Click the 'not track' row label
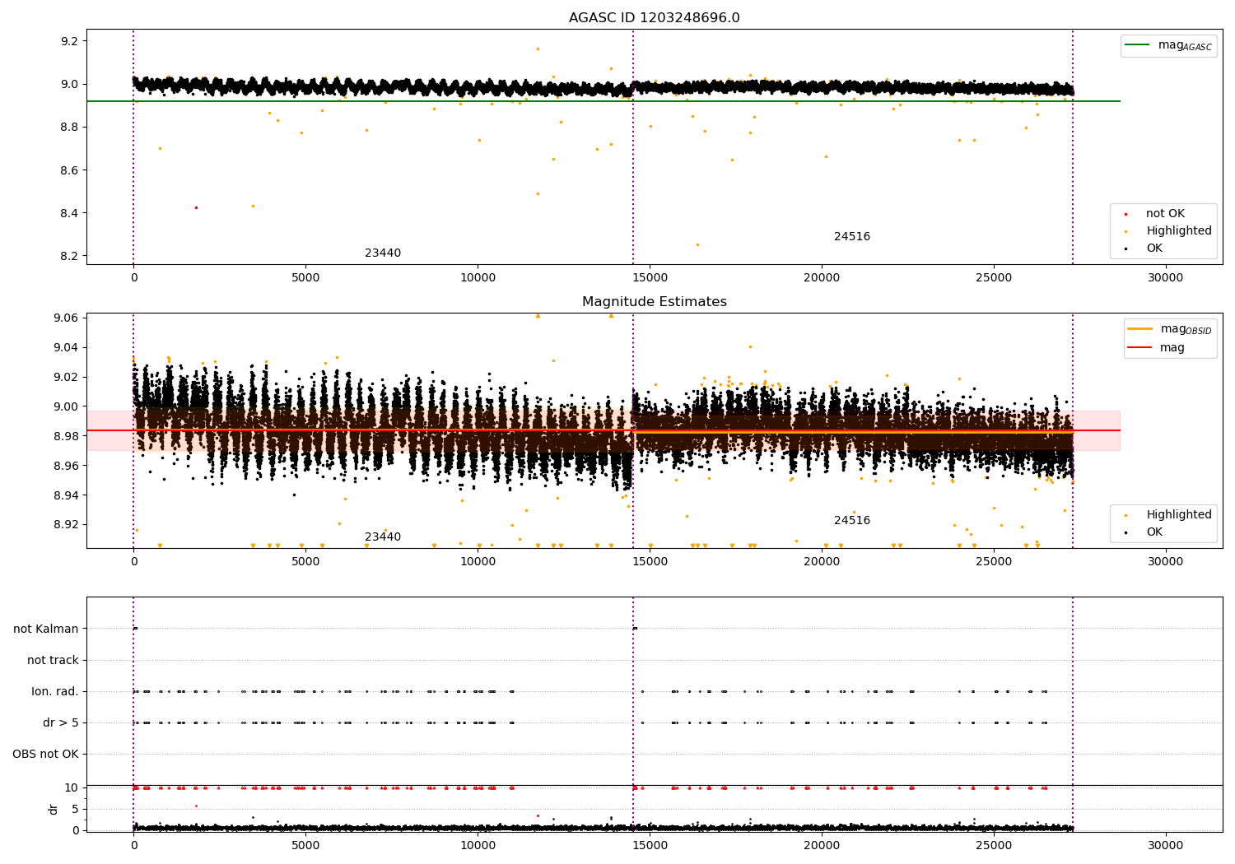 53,660
